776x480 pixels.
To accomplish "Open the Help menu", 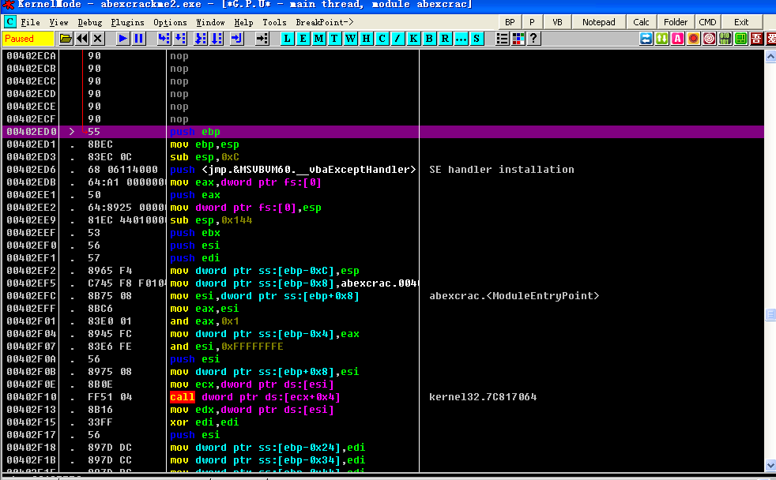I will point(243,22).
